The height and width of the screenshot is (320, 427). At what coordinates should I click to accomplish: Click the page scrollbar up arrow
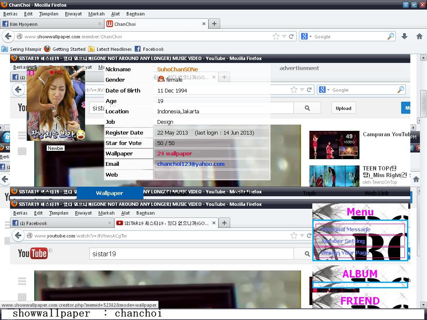pos(423,57)
